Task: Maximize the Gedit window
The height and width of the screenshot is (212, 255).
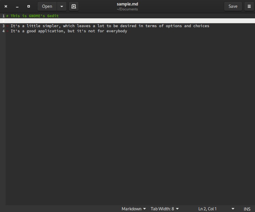Action: click(x=29, y=6)
